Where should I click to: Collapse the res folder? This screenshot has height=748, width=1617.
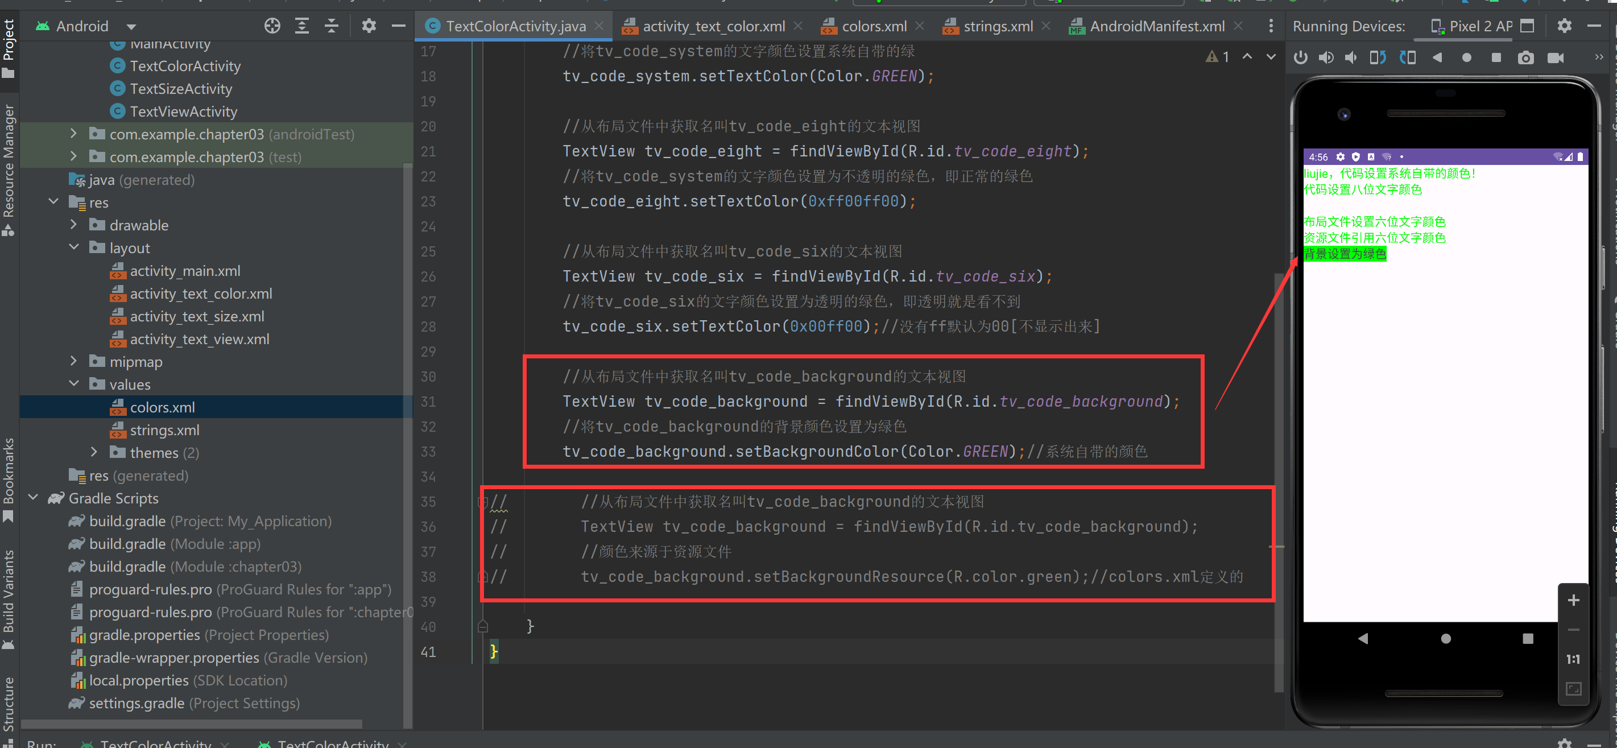click(53, 201)
